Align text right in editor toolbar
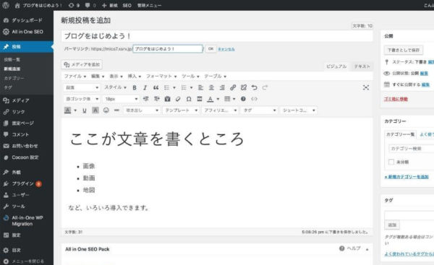 point(222,87)
